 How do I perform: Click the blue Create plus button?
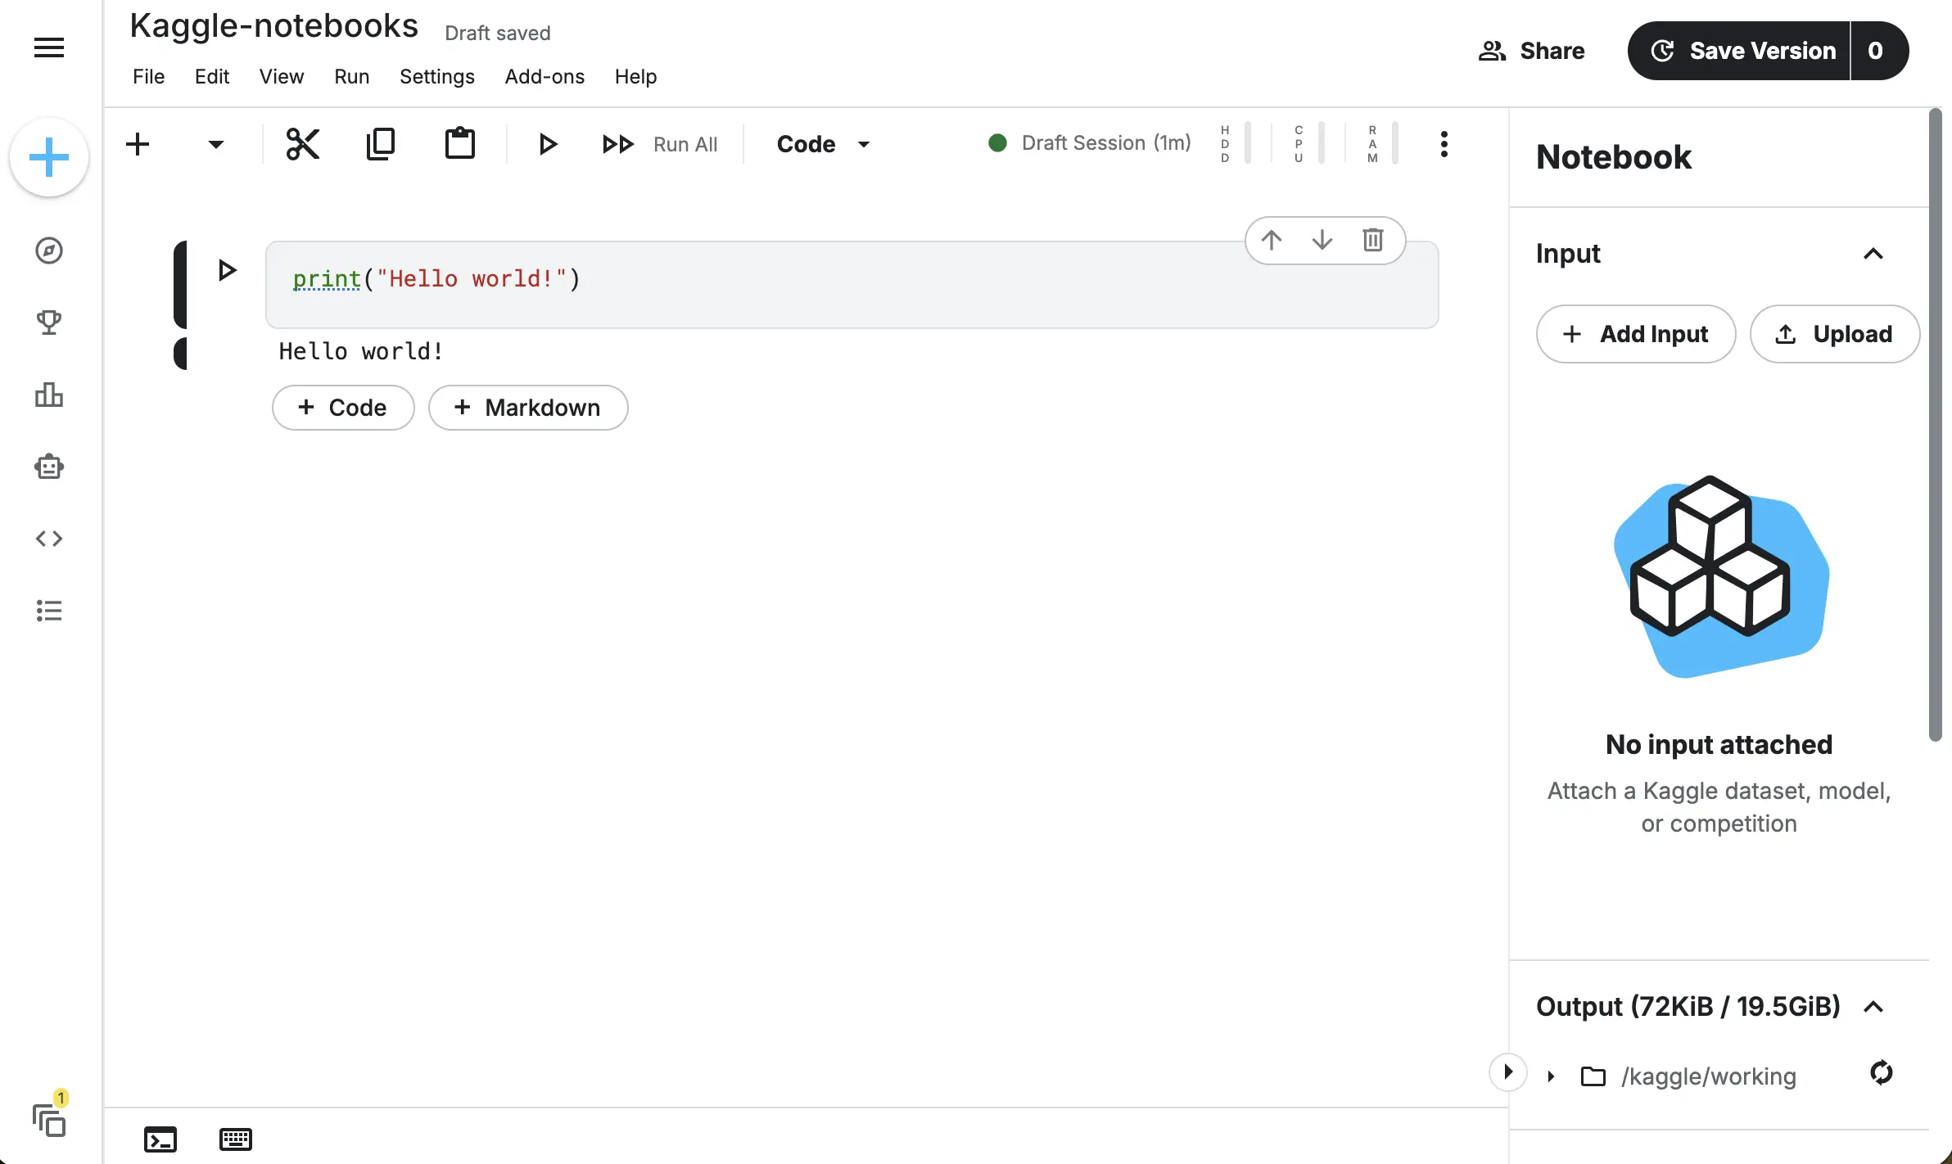[49, 157]
